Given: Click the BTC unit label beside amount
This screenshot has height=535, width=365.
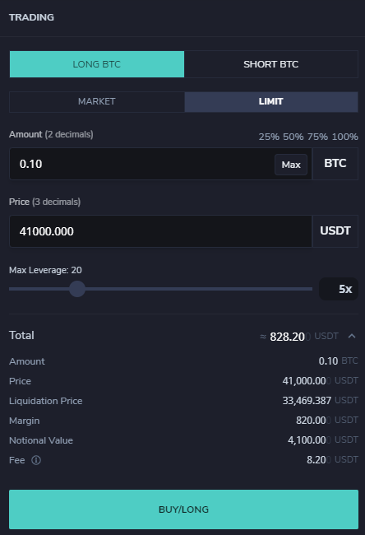Looking at the screenshot, I should pyautogui.click(x=335, y=164).
